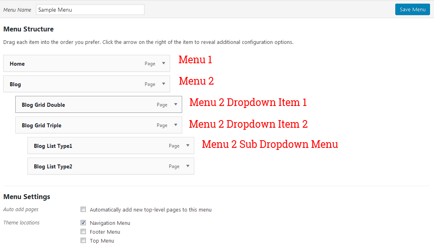Tick the Footer Menu checkbox
The width and height of the screenshot is (434, 249).
83,232
